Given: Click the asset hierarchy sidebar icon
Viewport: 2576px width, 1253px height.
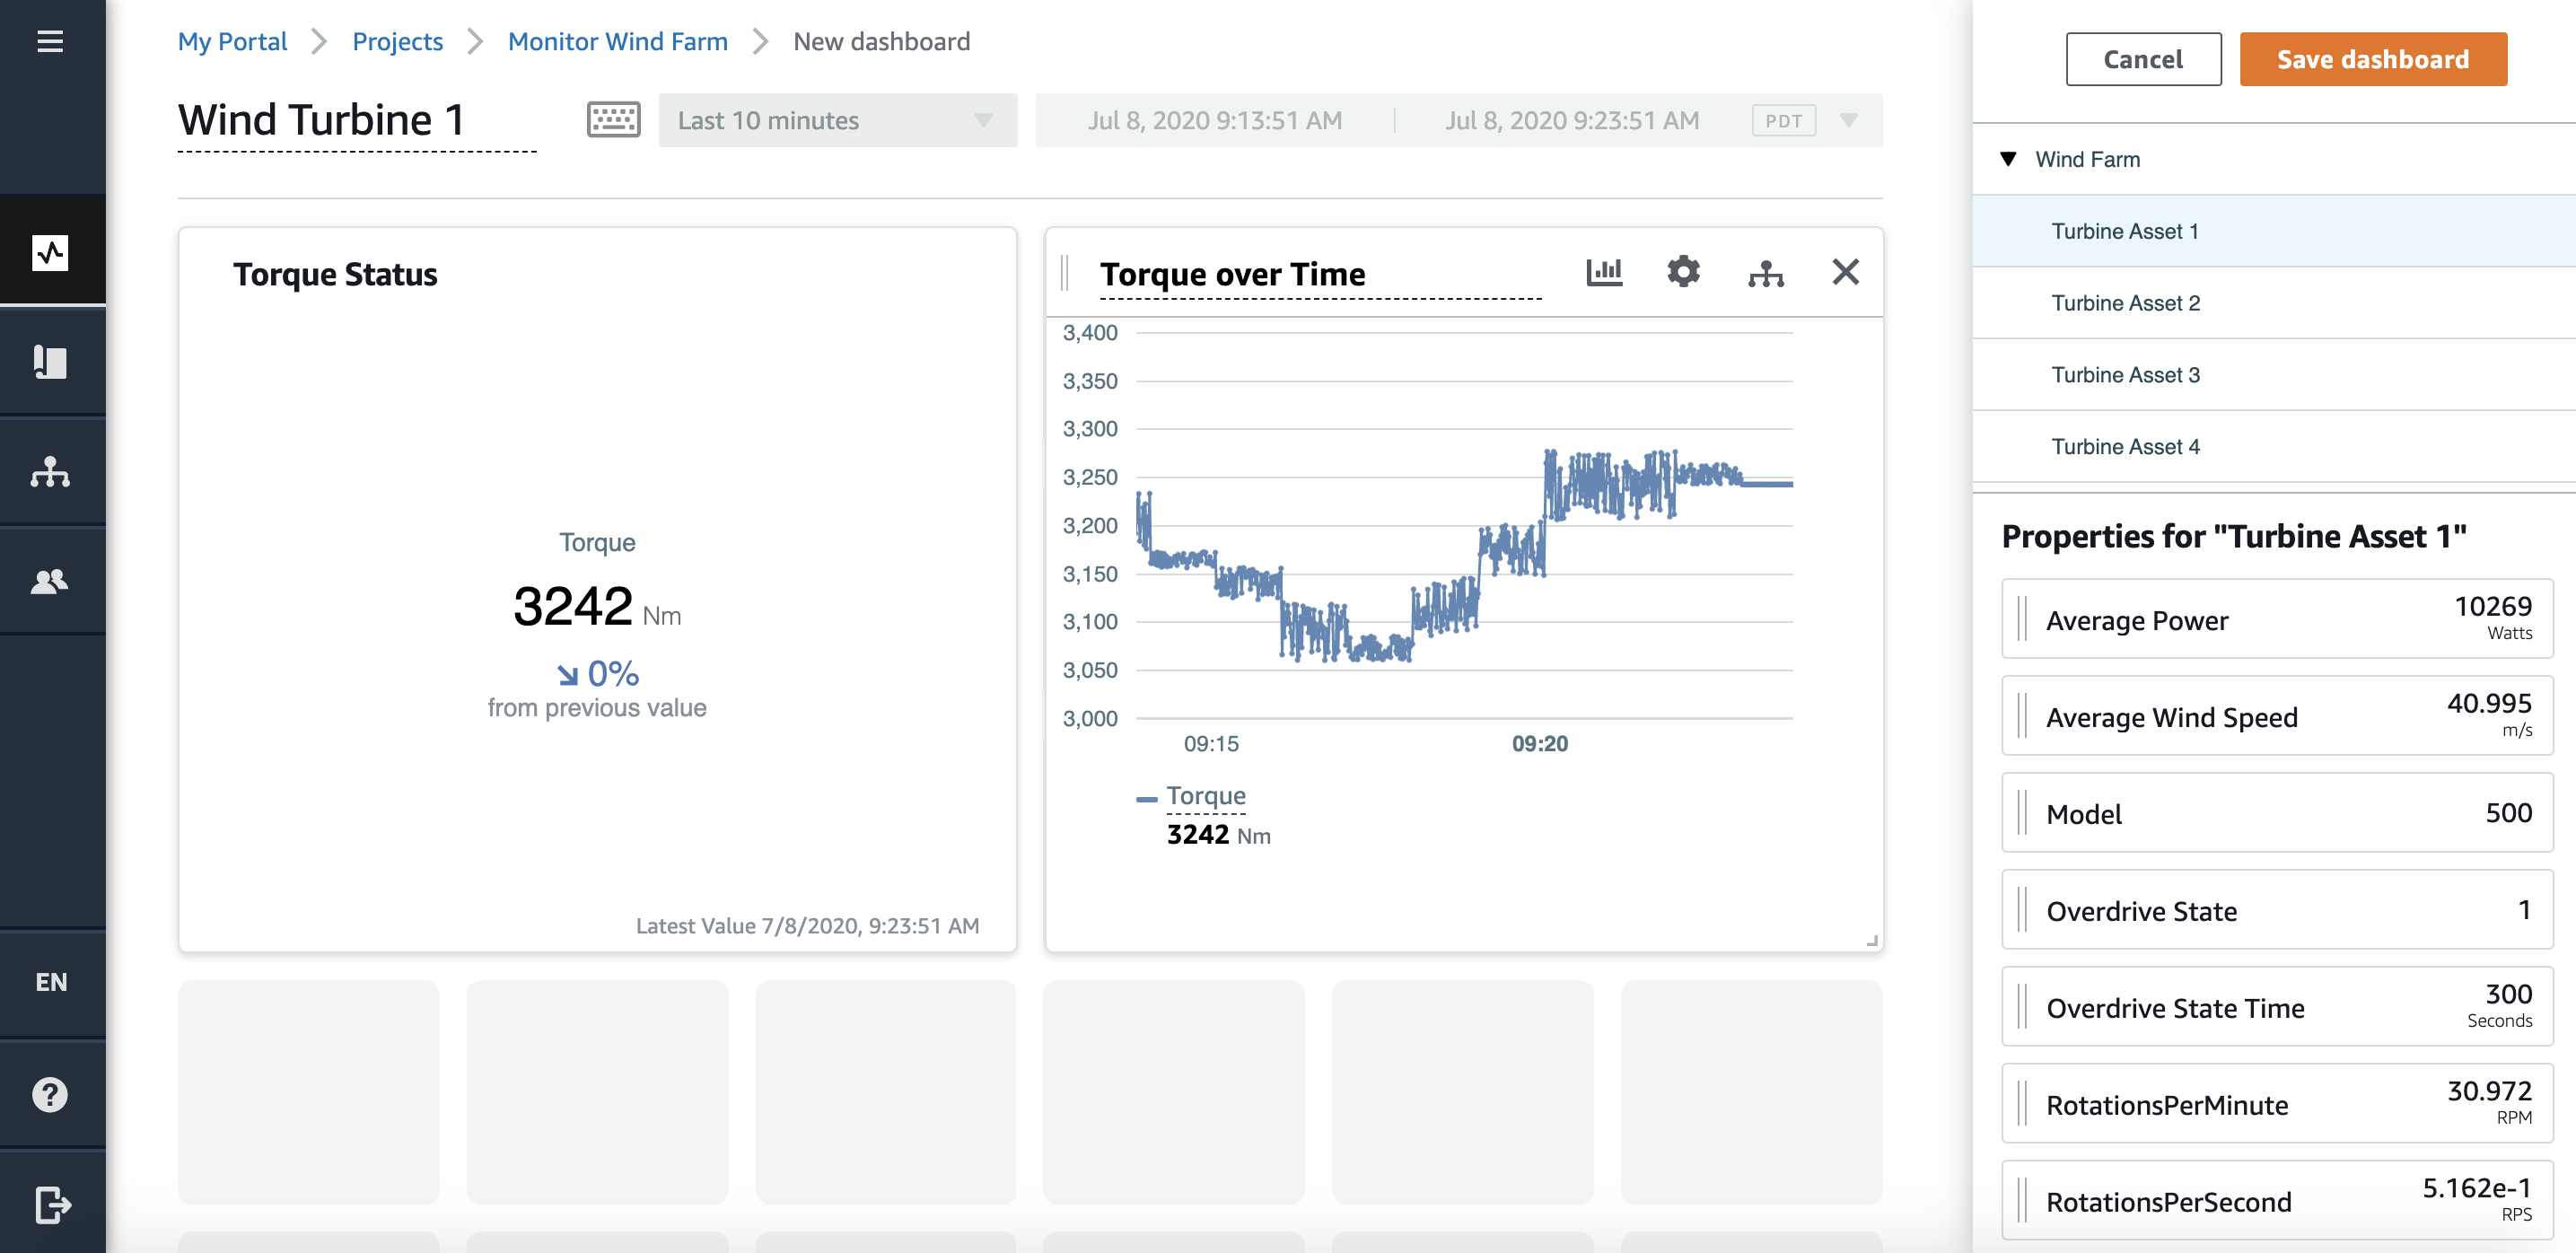Looking at the screenshot, I should pyautogui.click(x=50, y=471).
